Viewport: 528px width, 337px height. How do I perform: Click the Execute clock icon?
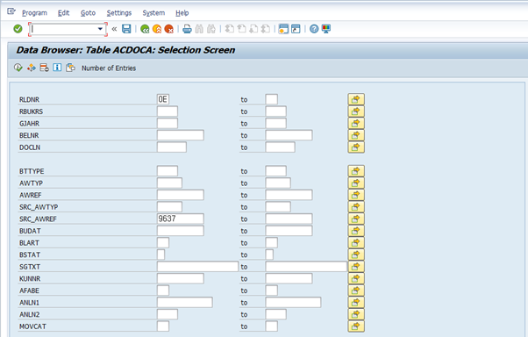(18, 68)
